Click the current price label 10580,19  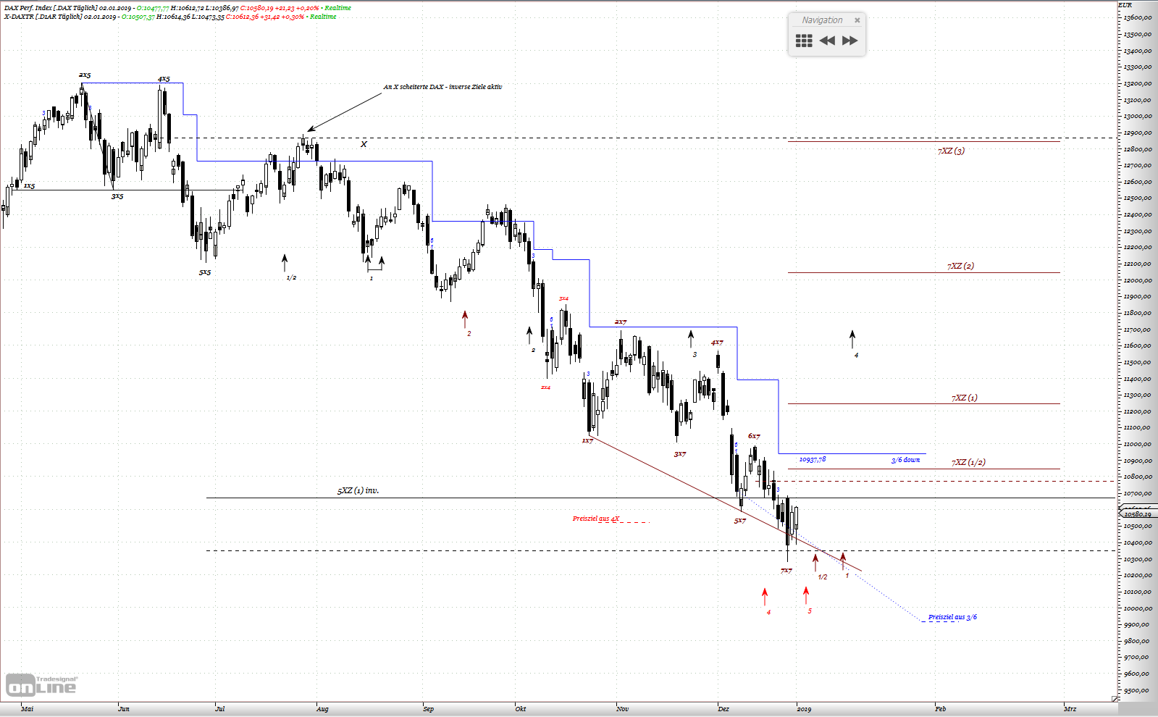(1137, 514)
